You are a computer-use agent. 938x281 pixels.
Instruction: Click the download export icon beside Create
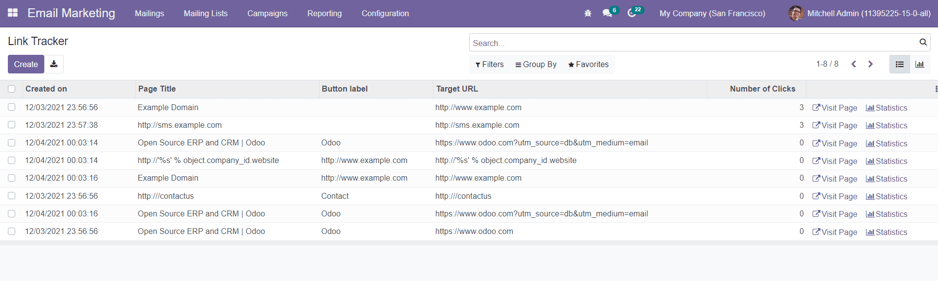coord(54,64)
